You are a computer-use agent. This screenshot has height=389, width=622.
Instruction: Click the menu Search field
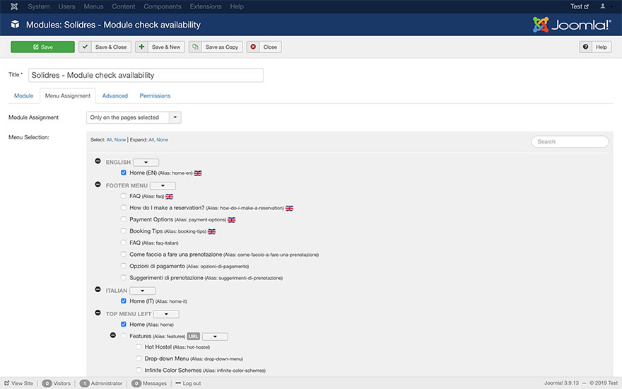(x=570, y=141)
